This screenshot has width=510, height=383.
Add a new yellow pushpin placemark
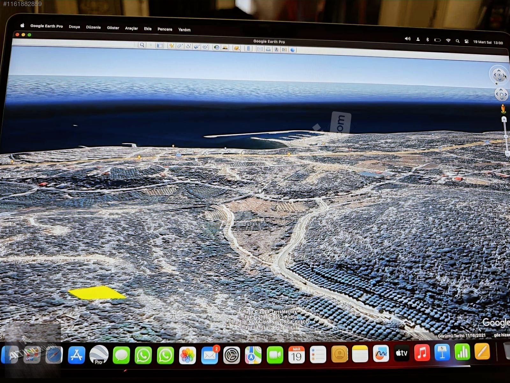click(x=171, y=46)
